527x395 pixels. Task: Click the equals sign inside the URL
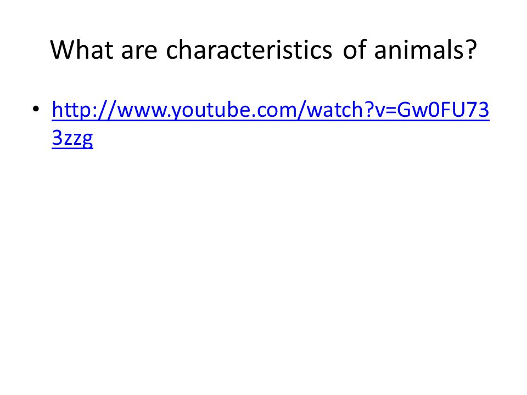pyautogui.click(x=391, y=110)
